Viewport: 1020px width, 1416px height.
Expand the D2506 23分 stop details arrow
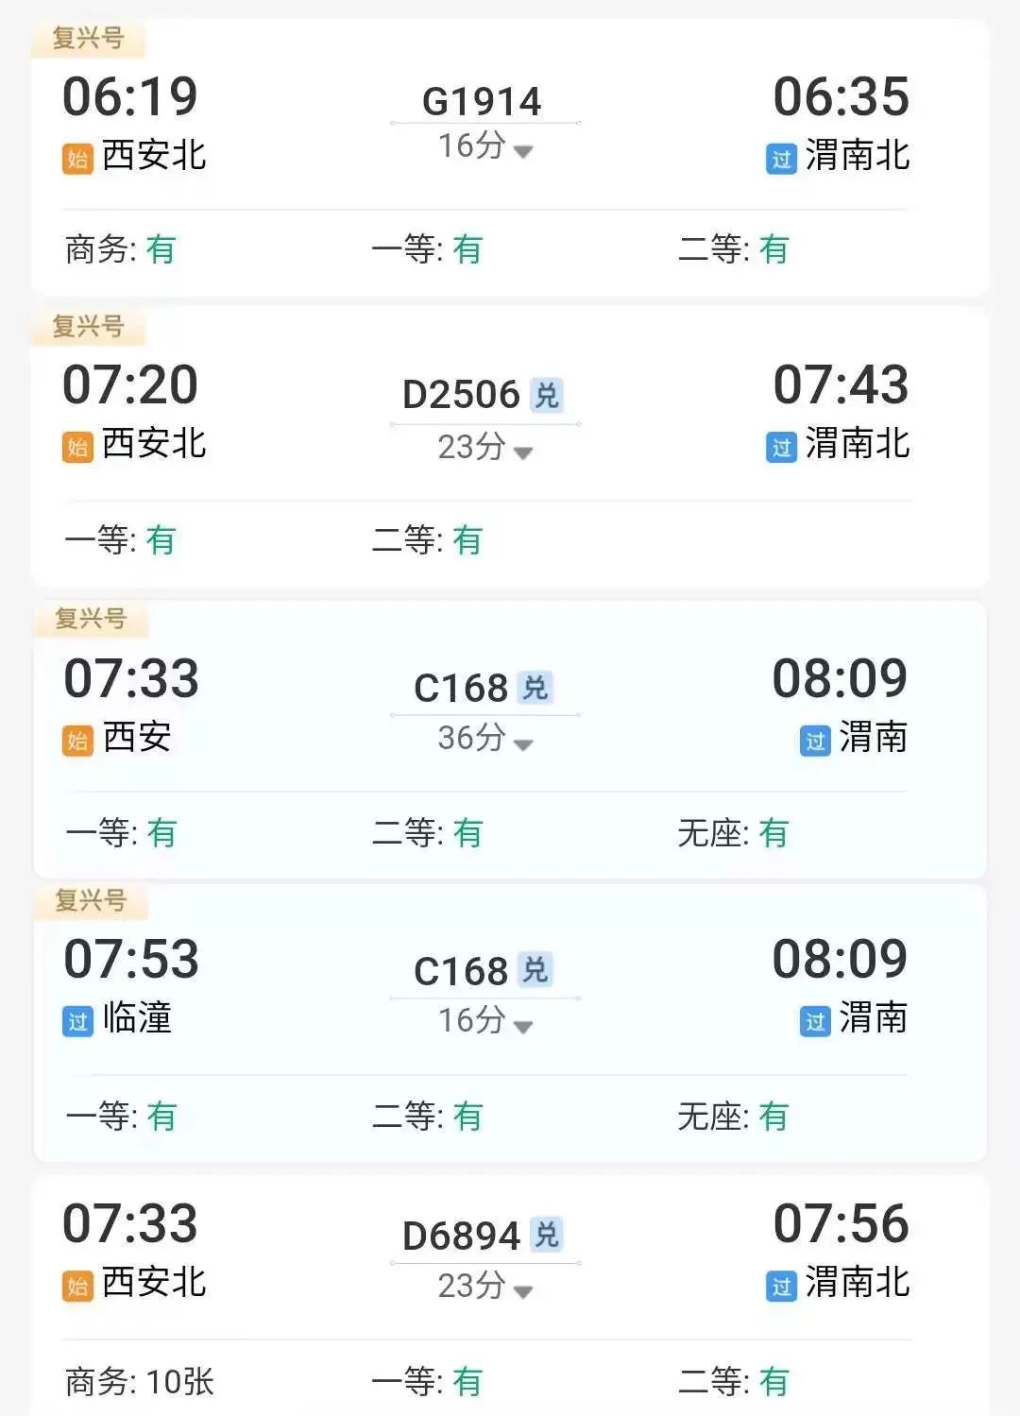523,452
